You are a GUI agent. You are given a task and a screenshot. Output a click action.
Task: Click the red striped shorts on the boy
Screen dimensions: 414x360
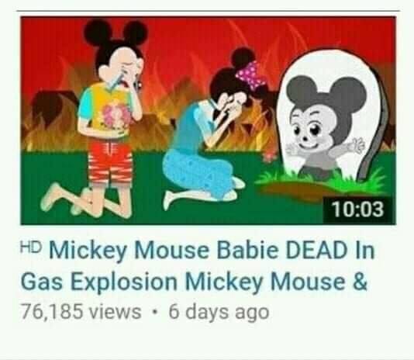(110, 161)
